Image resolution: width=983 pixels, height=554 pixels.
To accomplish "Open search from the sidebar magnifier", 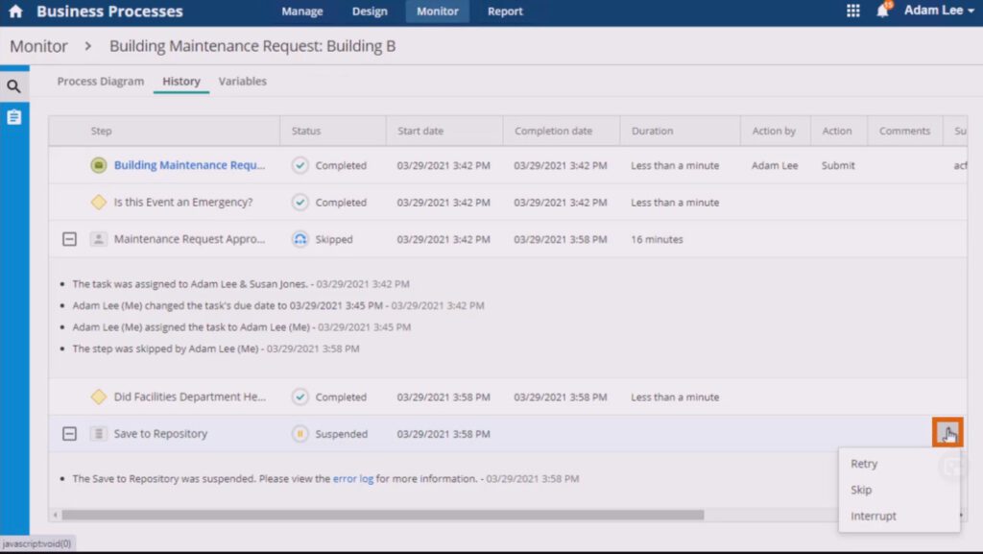I will tap(13, 86).
